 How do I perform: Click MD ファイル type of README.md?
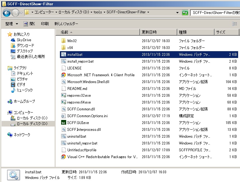187,88
